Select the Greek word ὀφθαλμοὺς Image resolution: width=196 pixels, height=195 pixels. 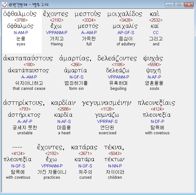(x=20, y=14)
